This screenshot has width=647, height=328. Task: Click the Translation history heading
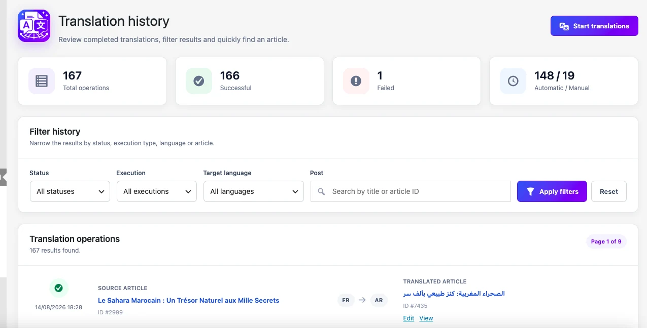tap(114, 21)
